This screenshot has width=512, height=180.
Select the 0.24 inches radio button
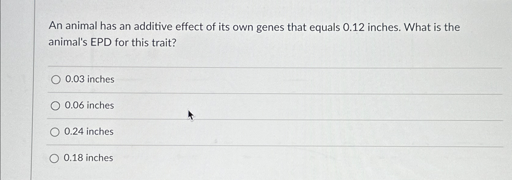[x=55, y=132]
